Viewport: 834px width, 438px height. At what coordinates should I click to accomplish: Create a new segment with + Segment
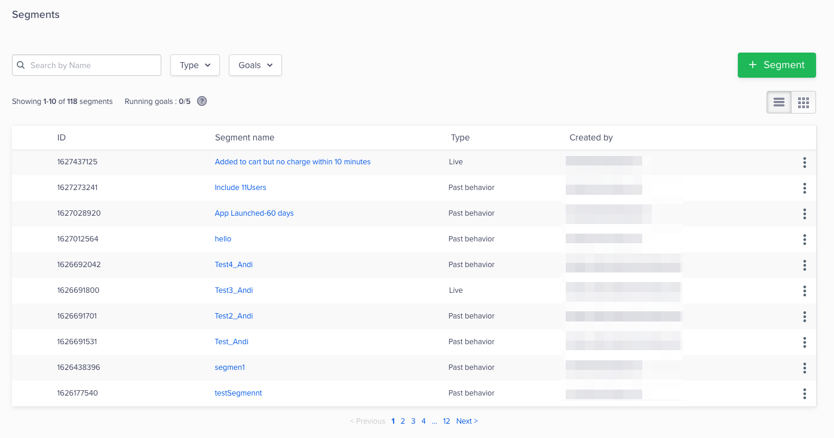[777, 65]
